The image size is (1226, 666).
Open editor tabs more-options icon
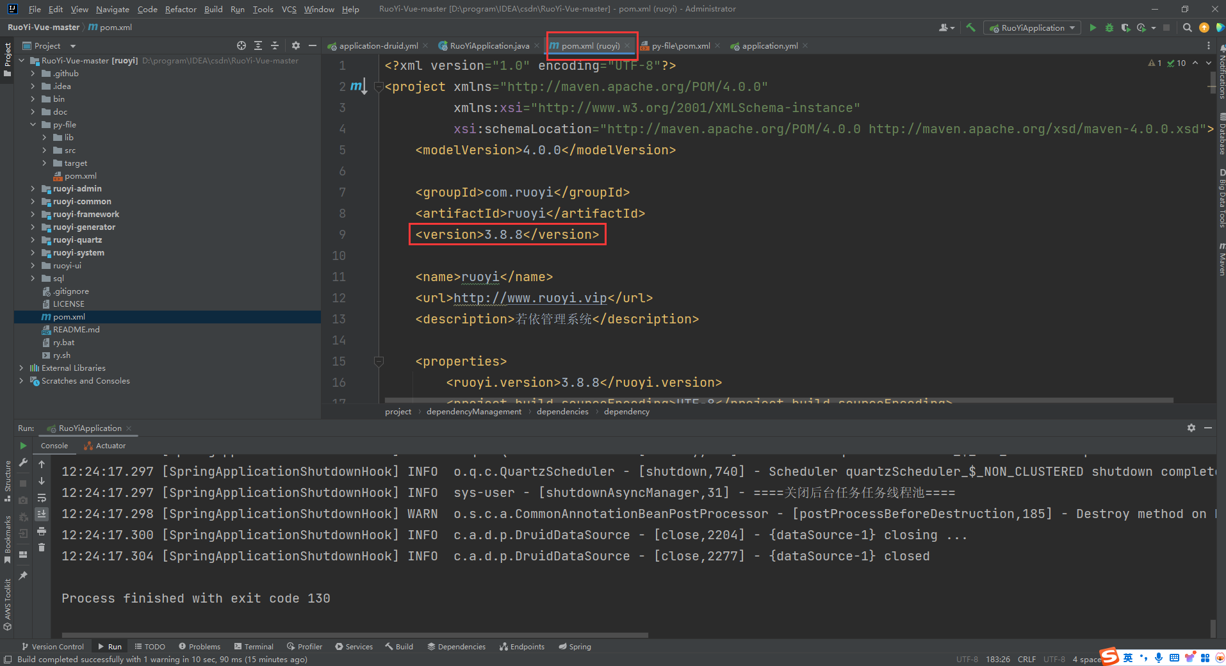tap(1208, 45)
